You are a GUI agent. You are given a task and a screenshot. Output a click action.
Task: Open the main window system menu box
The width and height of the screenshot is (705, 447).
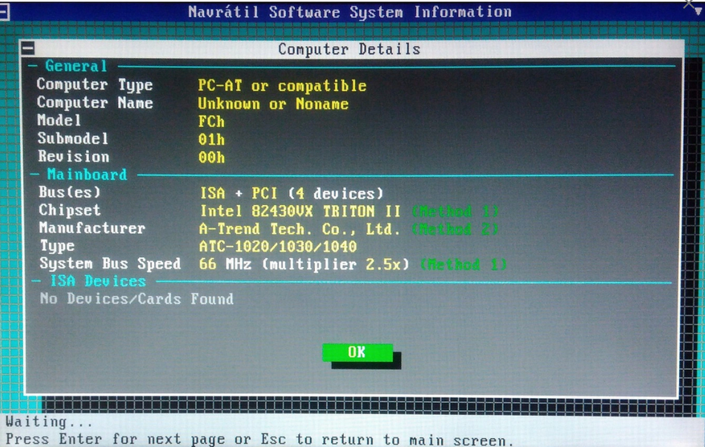click(4, 12)
